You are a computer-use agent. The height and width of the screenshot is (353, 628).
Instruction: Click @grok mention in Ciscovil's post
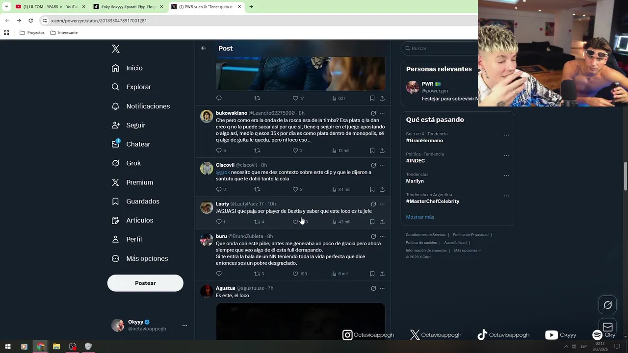point(223,172)
